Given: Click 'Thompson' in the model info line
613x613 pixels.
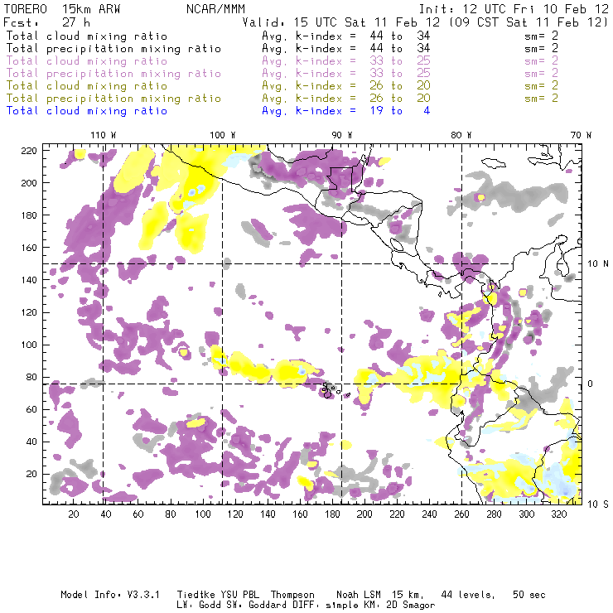Looking at the screenshot, I should [x=292, y=595].
